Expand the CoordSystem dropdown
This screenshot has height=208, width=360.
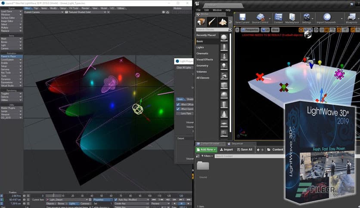[x=11, y=60]
